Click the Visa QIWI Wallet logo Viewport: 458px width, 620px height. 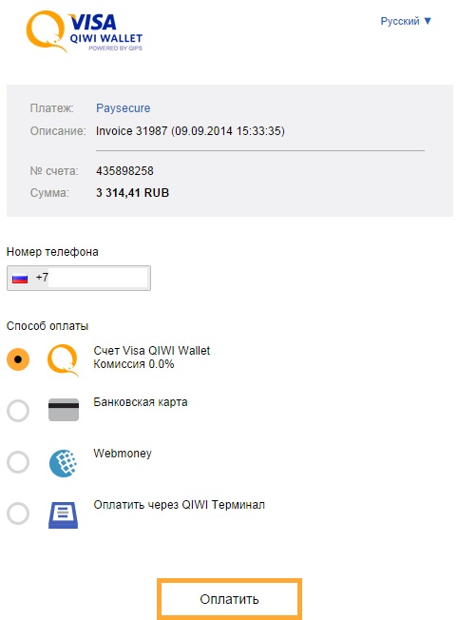click(85, 31)
